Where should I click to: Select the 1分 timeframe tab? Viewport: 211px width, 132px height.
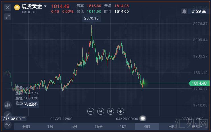point(50,127)
